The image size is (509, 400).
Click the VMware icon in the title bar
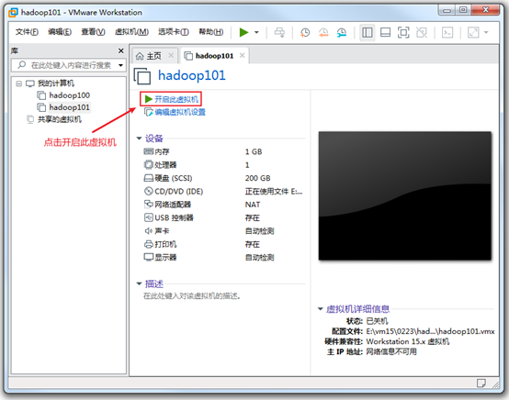tap(13, 12)
